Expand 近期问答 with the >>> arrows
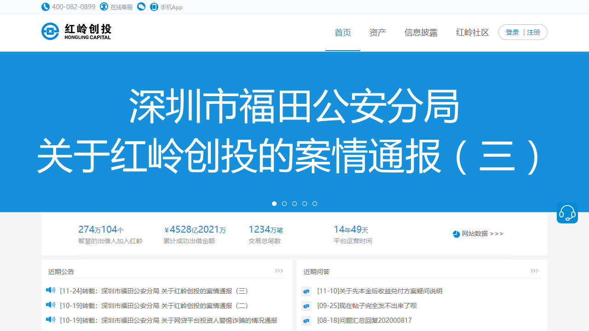Image resolution: width=589 pixels, height=331 pixels. (x=534, y=271)
